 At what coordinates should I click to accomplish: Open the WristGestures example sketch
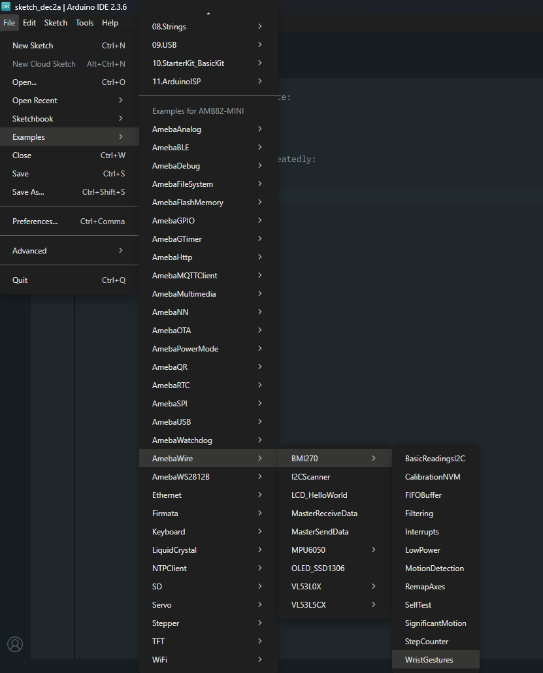(x=429, y=660)
